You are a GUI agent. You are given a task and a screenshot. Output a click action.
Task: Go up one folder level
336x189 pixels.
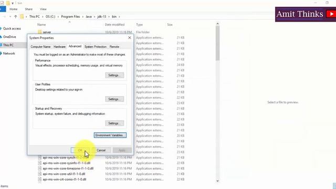coord(15,16)
